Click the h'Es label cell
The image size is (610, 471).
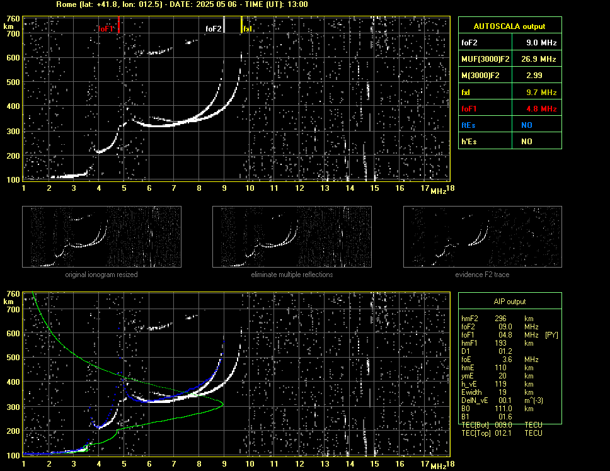coord(485,142)
